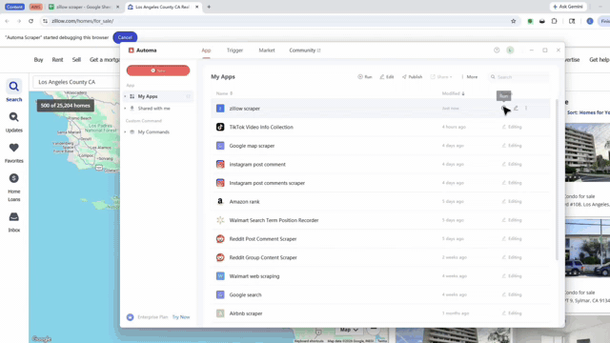Select the TikTok Video Info Collection row
610x343 pixels.
380,127
